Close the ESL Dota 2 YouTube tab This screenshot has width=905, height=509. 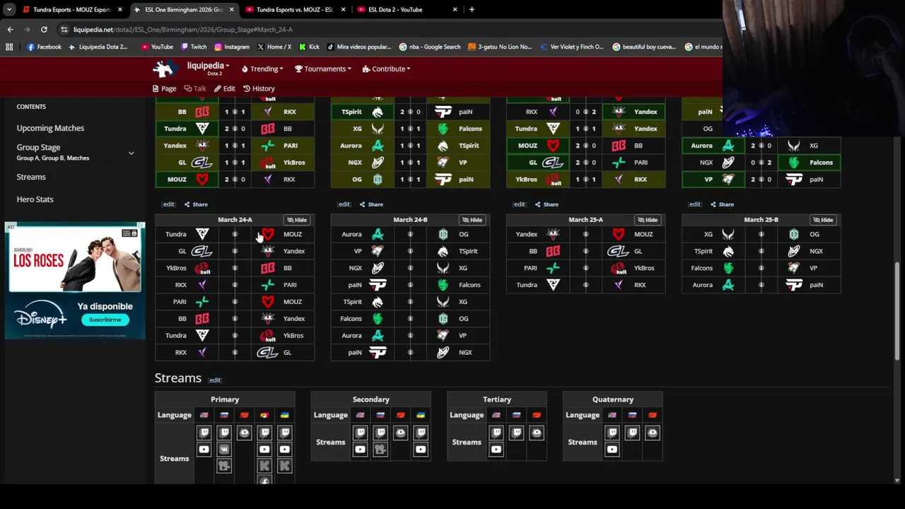455,9
